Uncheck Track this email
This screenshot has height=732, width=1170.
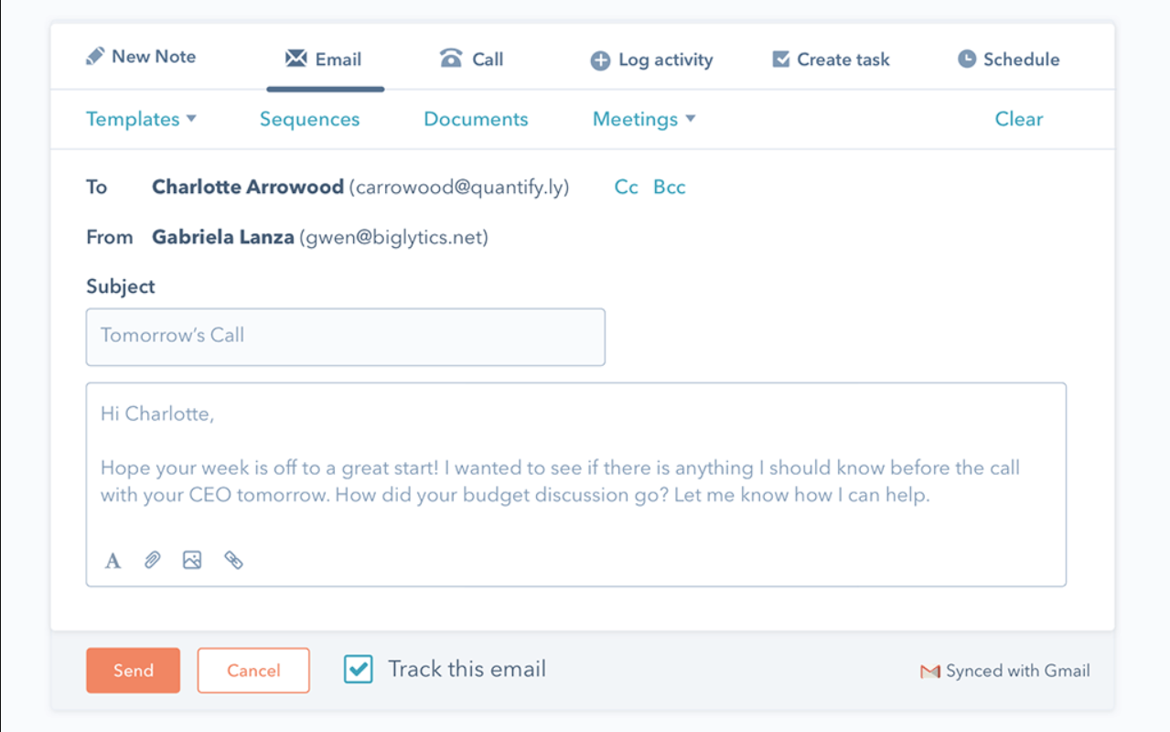tap(358, 669)
